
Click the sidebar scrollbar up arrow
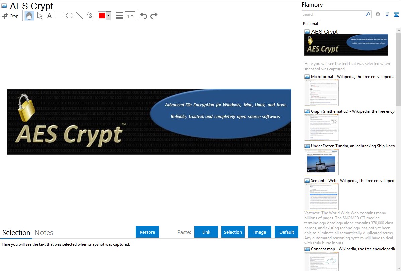coord(398,31)
